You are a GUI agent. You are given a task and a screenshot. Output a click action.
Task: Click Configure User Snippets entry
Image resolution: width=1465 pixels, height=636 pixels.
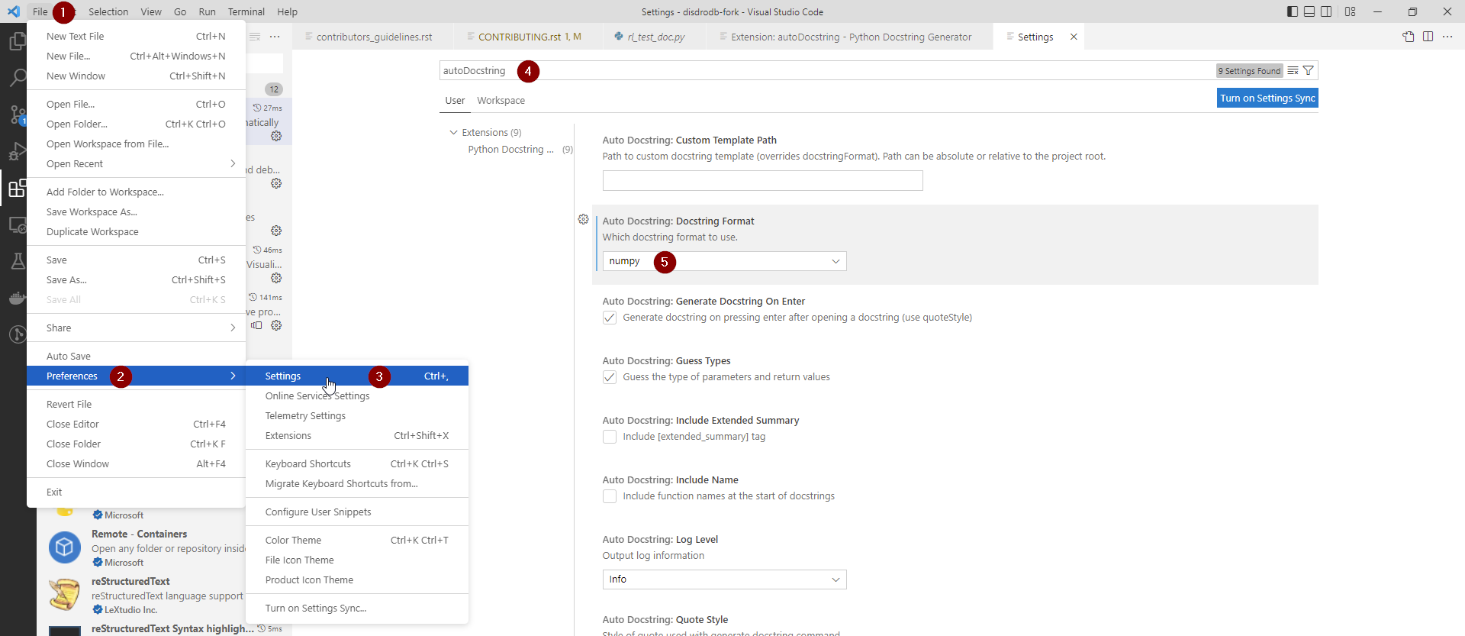[x=357, y=512]
